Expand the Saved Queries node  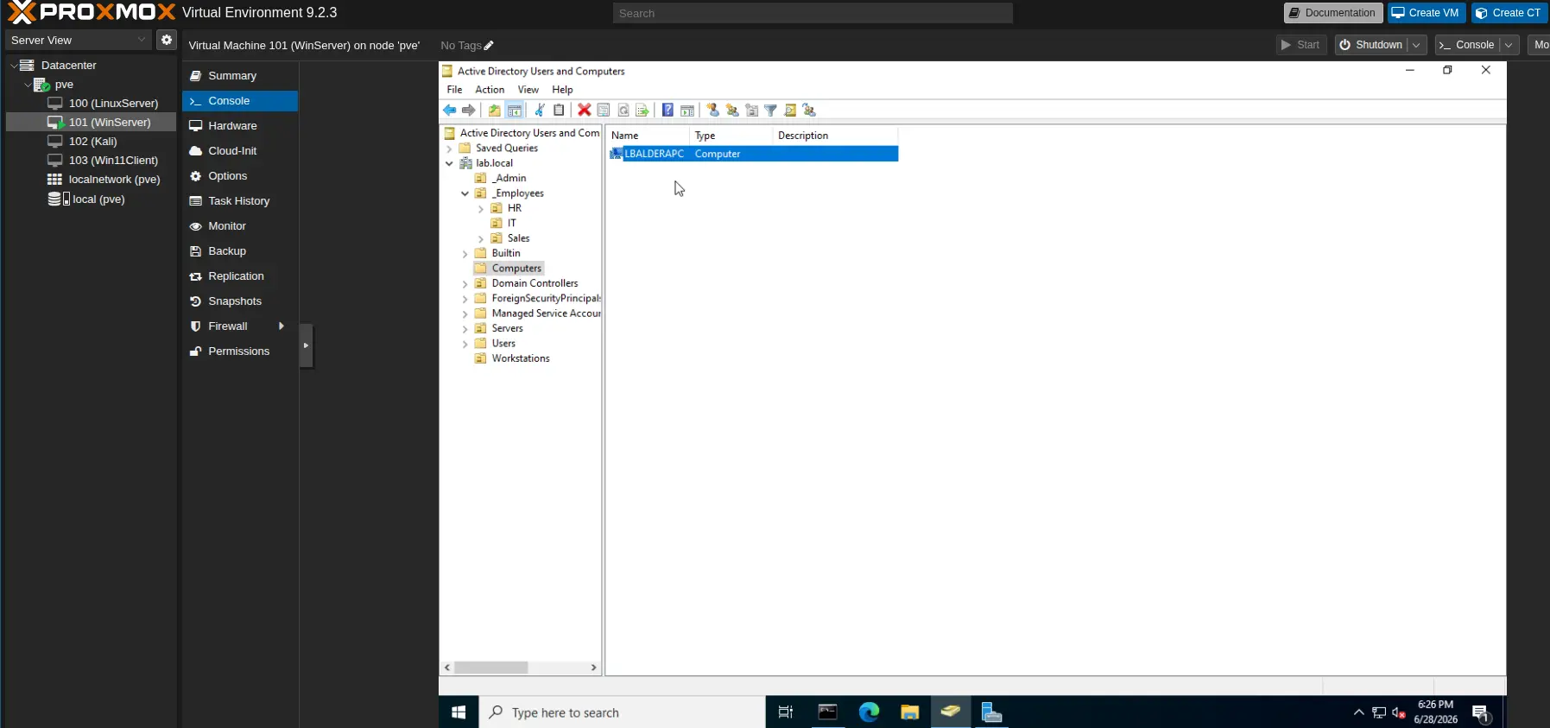pos(449,149)
